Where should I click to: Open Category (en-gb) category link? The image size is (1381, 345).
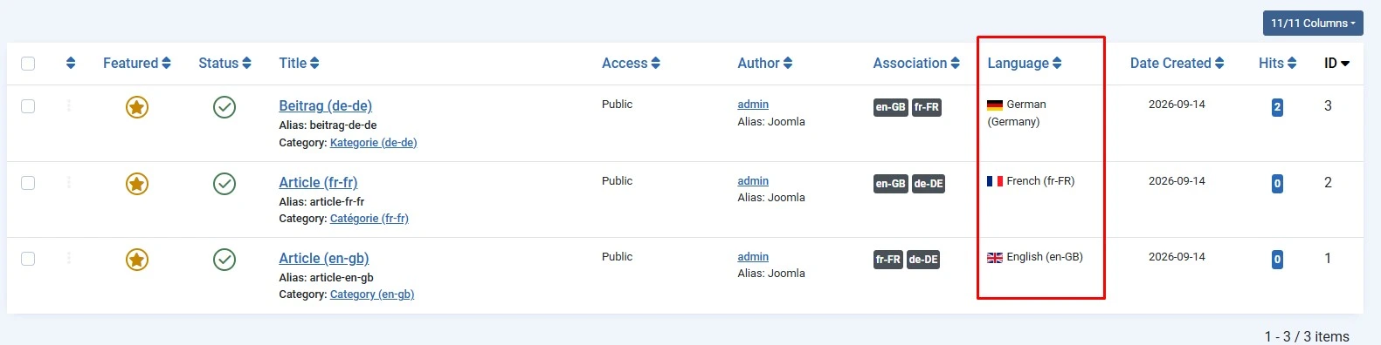coord(372,294)
